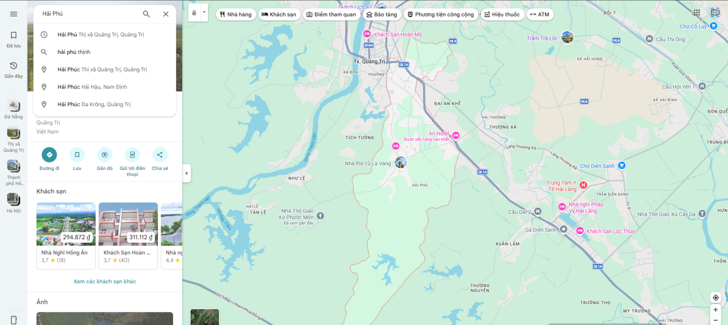Click Gửi tới điện thoại button

[132, 162]
